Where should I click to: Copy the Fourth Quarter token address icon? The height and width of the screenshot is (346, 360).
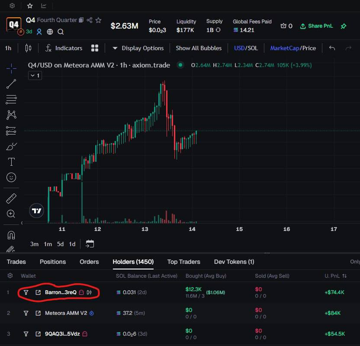pos(81,20)
